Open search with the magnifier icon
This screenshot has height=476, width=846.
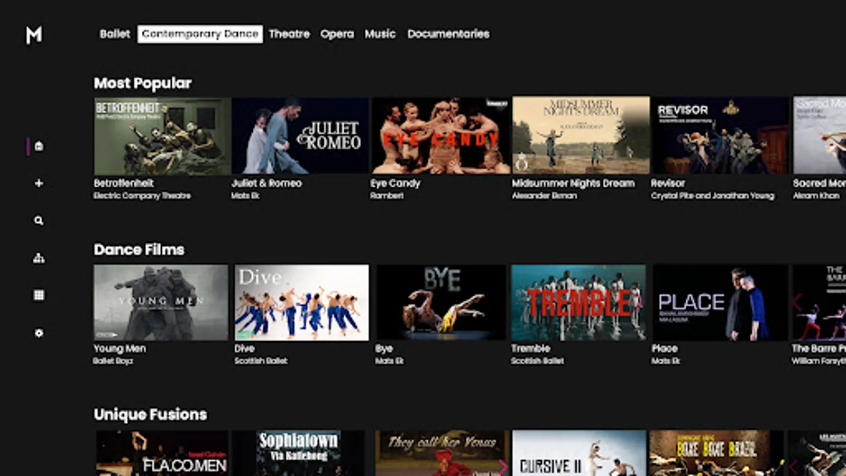39,221
